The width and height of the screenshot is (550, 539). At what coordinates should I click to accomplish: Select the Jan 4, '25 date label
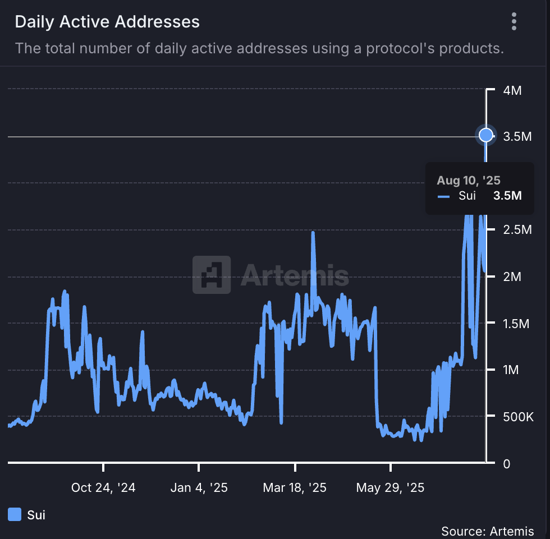pos(199,487)
